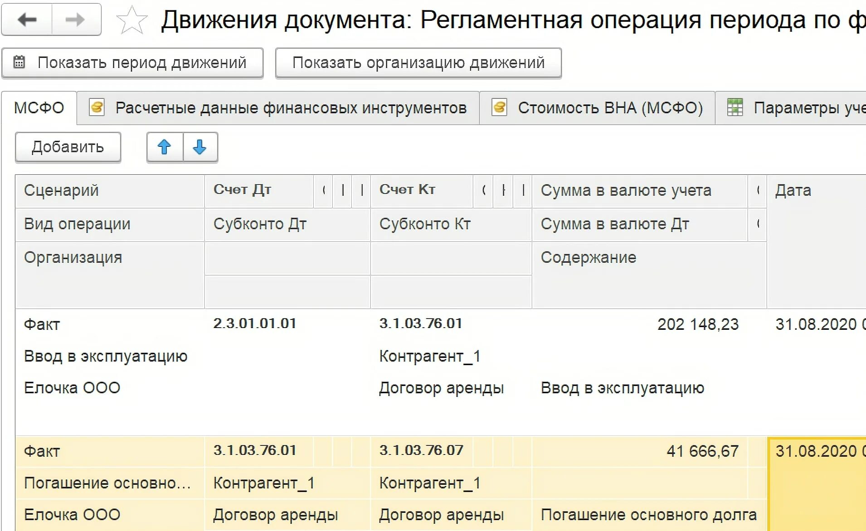Click the Организация header cell

point(110,275)
